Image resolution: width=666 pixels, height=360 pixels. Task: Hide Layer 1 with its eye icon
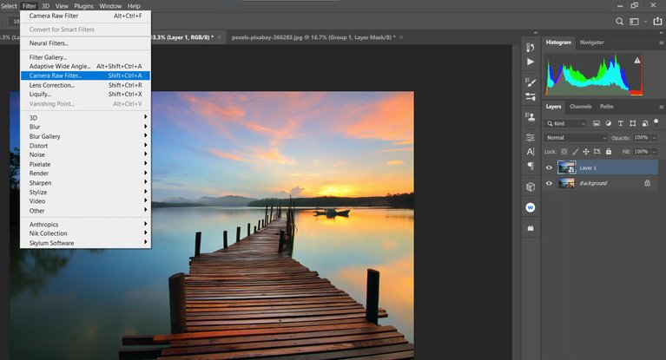point(549,167)
